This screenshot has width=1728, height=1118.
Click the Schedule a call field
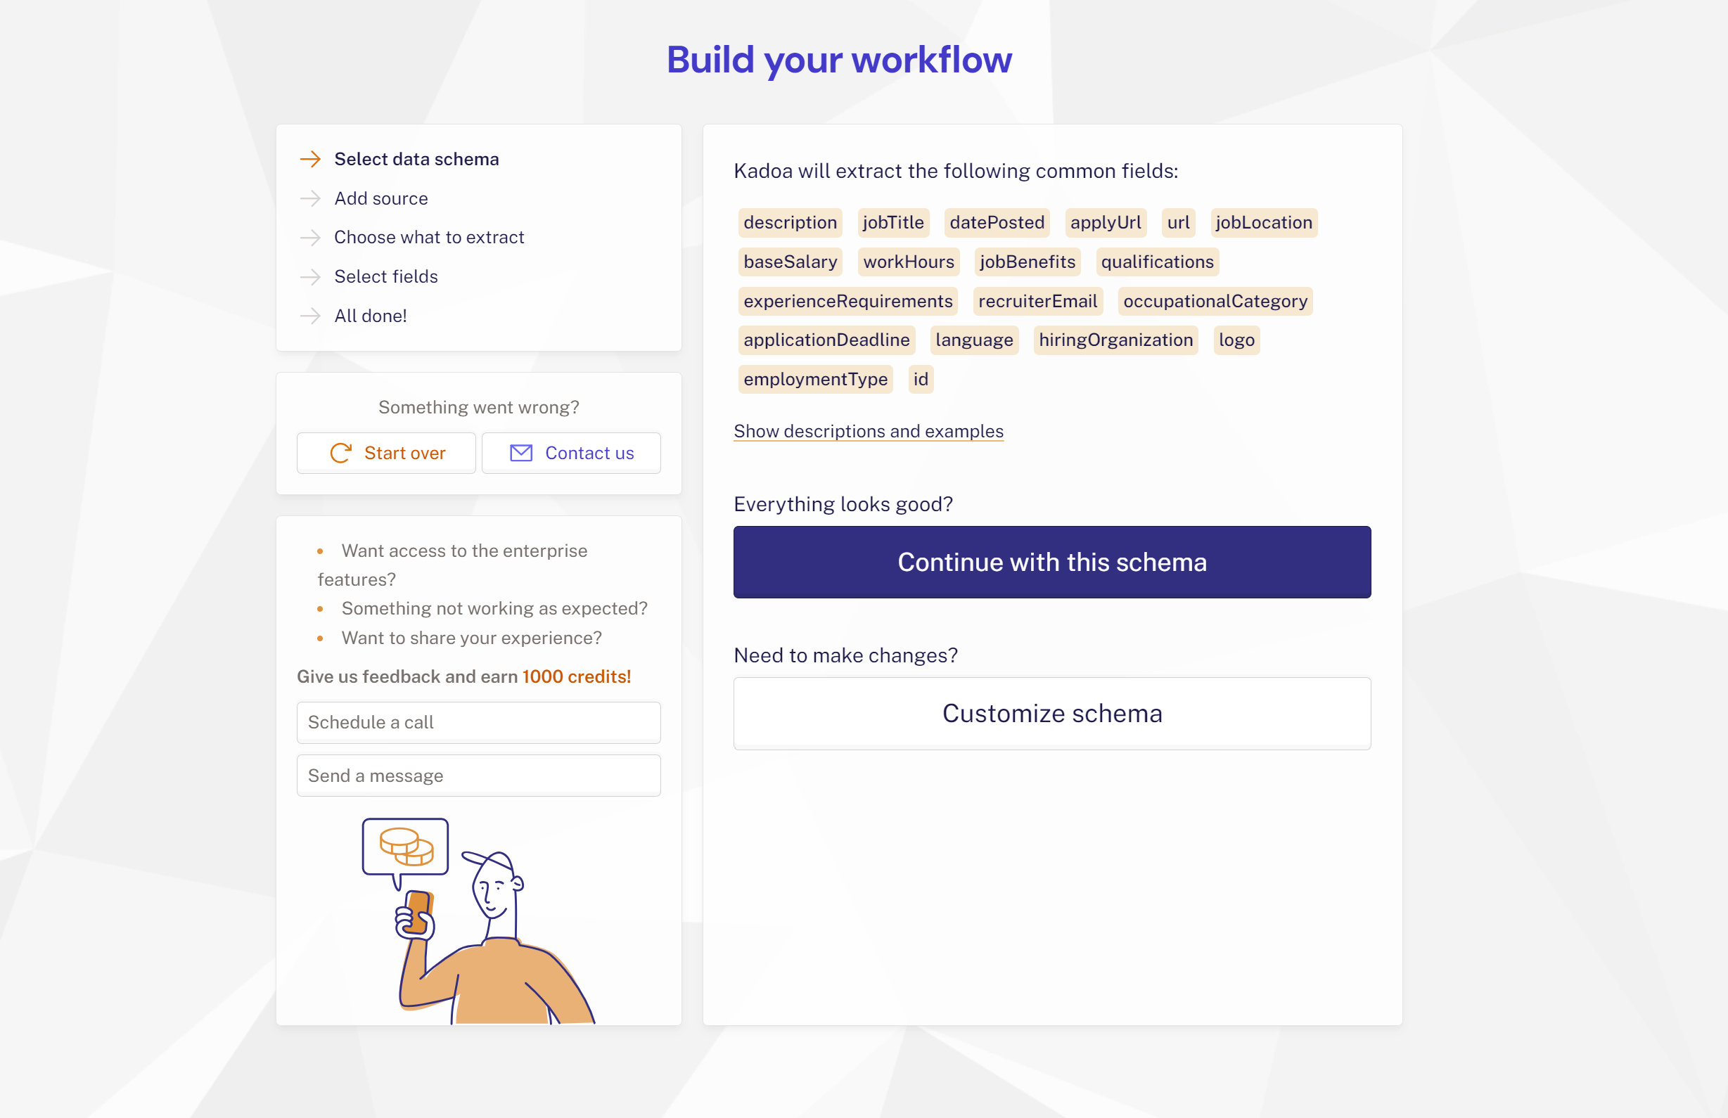pos(478,722)
